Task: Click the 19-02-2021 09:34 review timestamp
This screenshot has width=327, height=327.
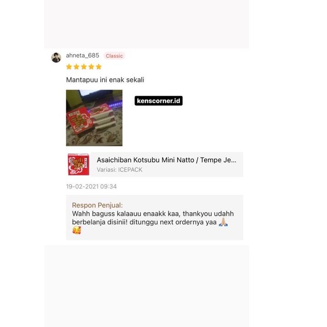Action: [x=92, y=186]
